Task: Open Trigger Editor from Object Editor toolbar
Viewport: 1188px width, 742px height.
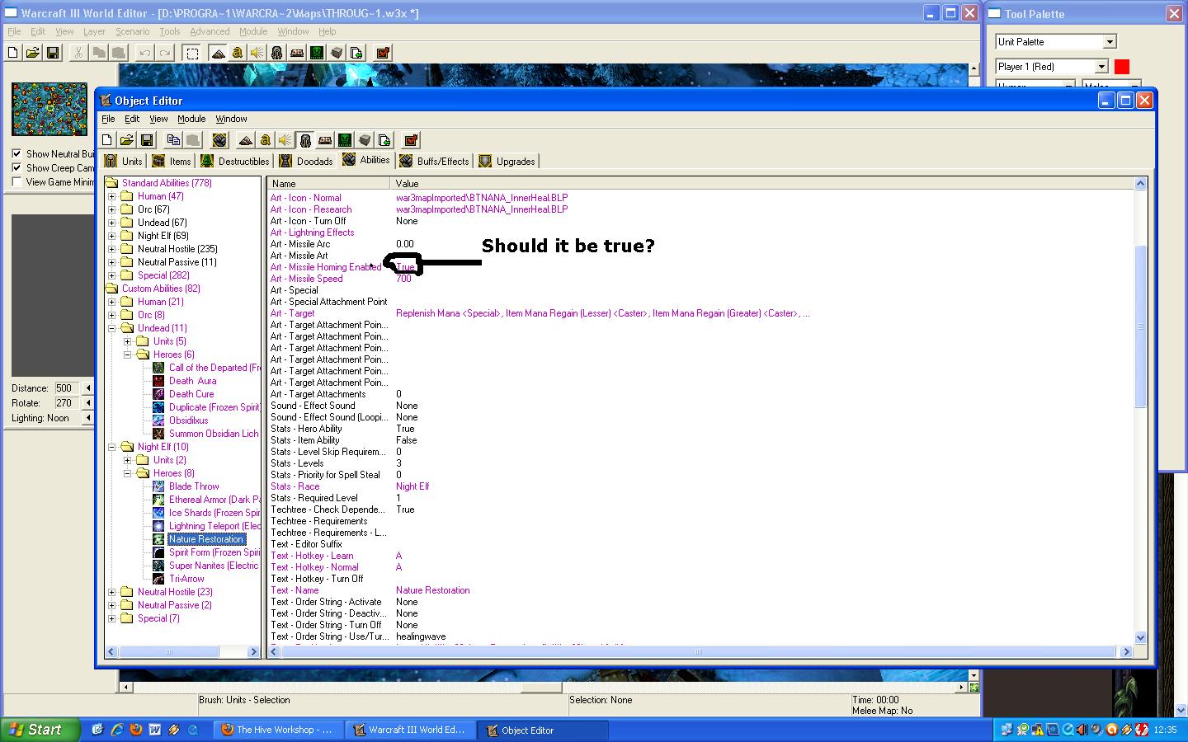Action: pyautogui.click(x=265, y=140)
